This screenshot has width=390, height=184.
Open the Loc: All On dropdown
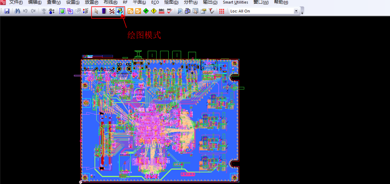(x=296, y=11)
